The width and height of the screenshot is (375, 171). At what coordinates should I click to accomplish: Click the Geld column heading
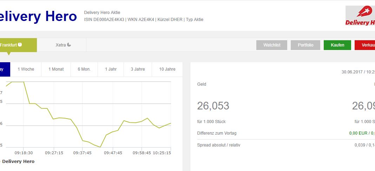coord(202,84)
